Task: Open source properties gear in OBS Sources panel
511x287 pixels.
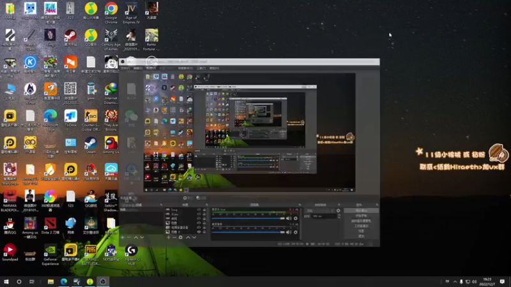Action: coord(181,237)
